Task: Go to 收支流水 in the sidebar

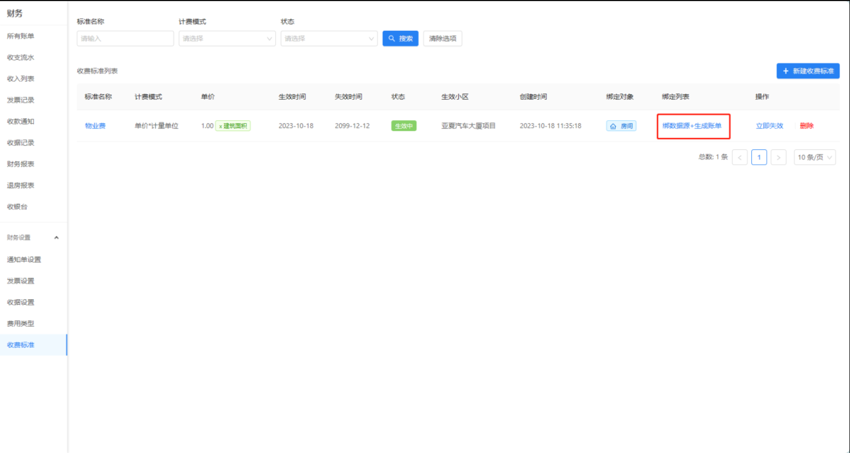Action: (x=20, y=58)
